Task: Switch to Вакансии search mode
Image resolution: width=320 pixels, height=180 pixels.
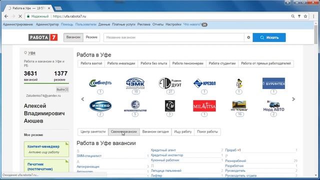Action: coord(73,37)
